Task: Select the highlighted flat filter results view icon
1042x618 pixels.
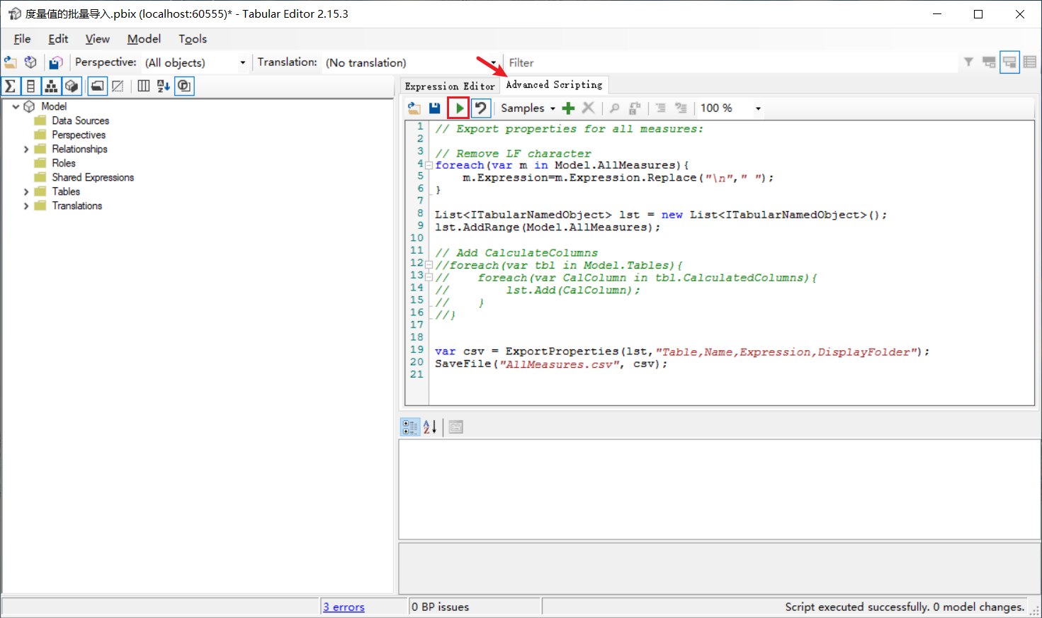Action: tap(1009, 62)
